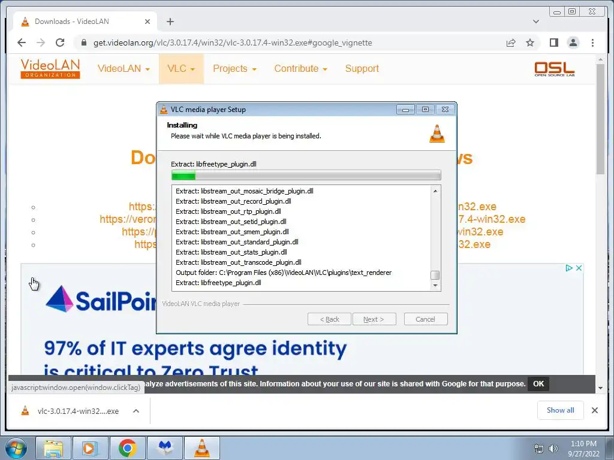Click the share page icon in address bar

[x=511, y=43]
